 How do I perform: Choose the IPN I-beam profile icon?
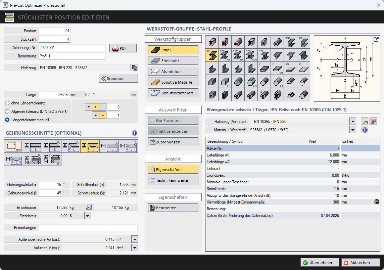coord(211,55)
